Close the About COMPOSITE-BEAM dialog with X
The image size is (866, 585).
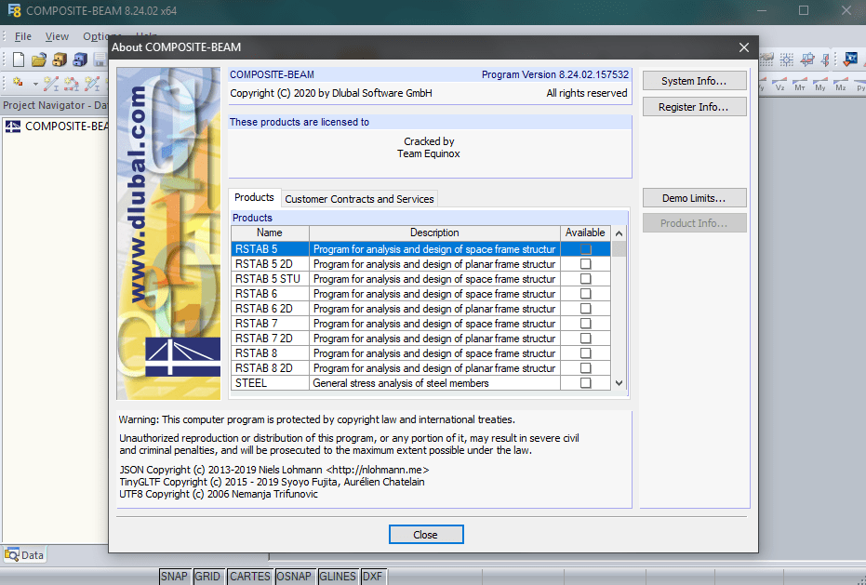(x=744, y=47)
